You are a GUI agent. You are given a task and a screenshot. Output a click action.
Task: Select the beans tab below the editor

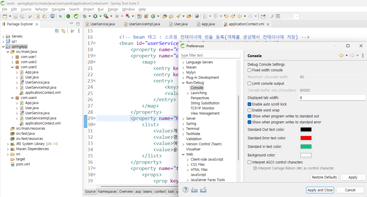tap(148, 191)
